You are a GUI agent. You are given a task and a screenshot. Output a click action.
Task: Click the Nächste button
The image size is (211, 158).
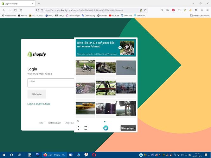(37, 94)
